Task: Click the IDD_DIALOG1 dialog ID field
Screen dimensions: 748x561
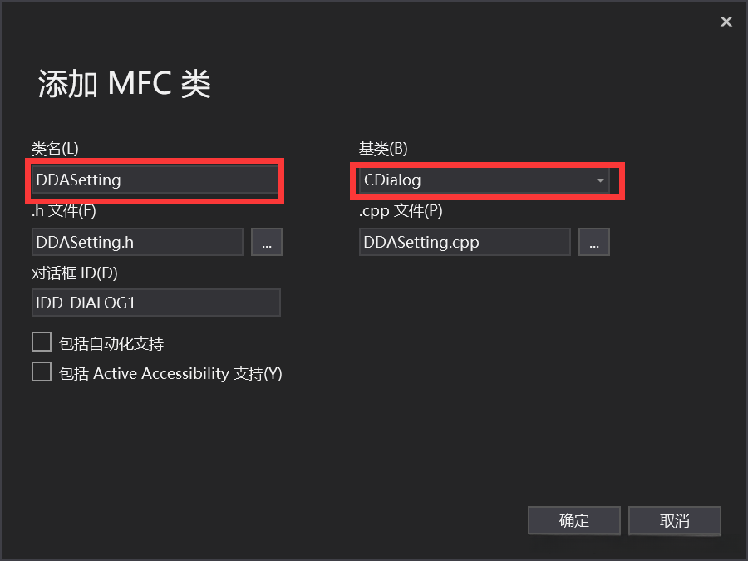Action: pos(155,303)
